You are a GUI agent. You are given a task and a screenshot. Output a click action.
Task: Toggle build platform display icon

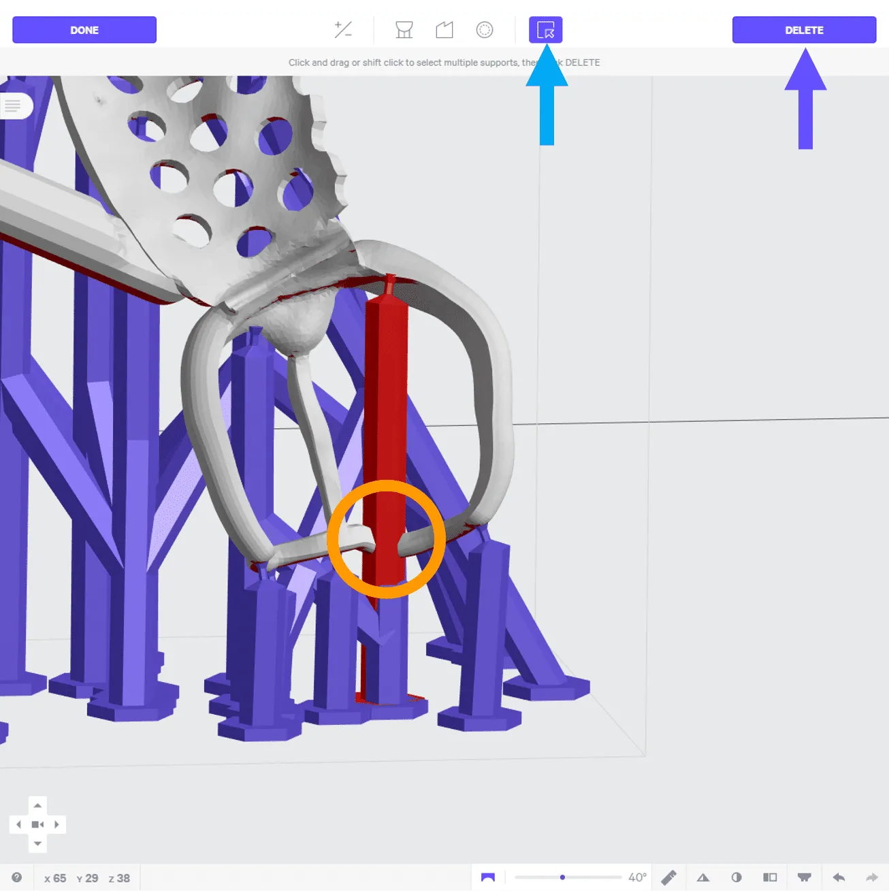coord(804,877)
